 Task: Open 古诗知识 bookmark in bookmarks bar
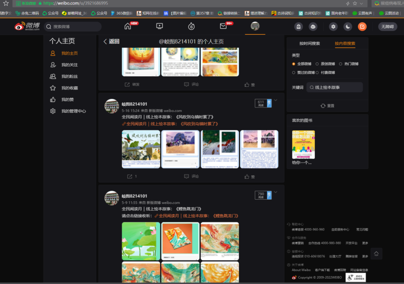pyautogui.click(x=309, y=13)
